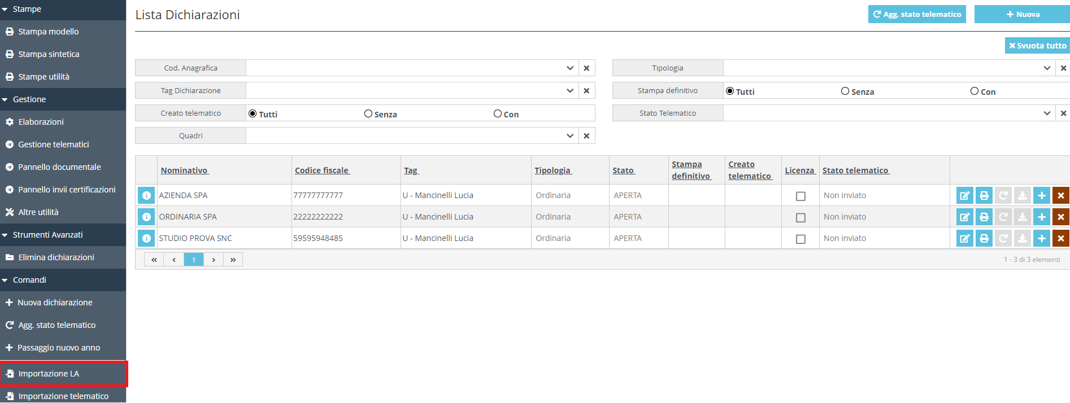Click page 1 in the pagination

pyautogui.click(x=193, y=260)
